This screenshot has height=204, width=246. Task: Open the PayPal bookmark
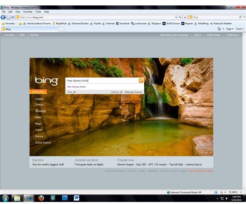tap(96, 23)
